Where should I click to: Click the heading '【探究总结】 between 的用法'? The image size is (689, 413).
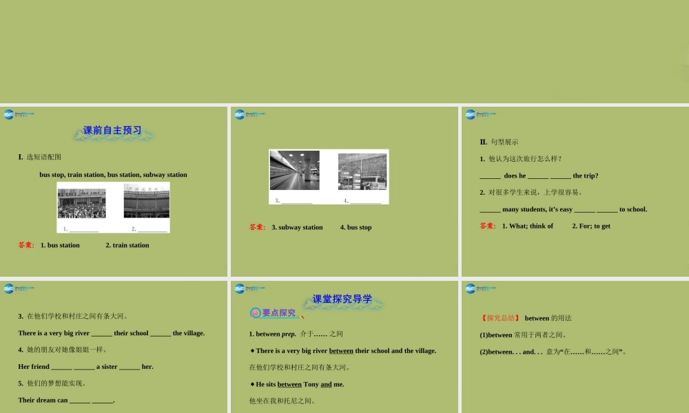(x=526, y=318)
